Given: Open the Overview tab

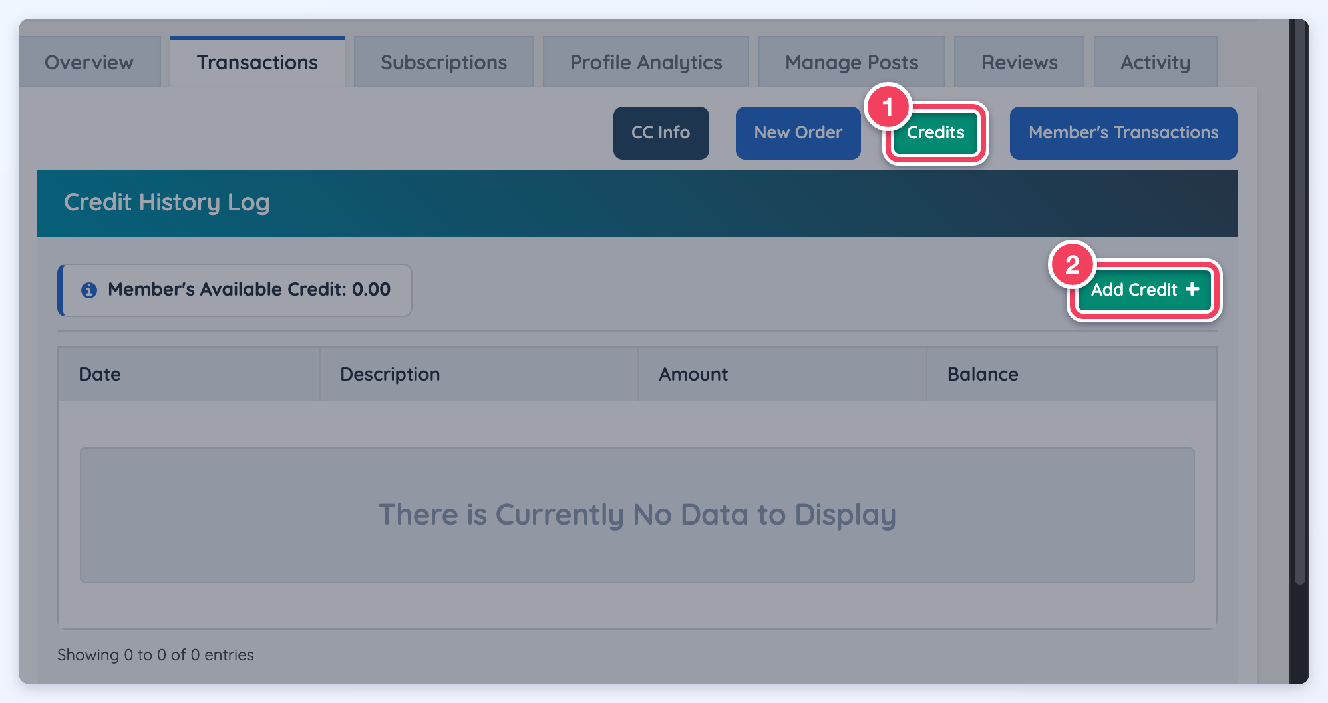Looking at the screenshot, I should click(89, 62).
